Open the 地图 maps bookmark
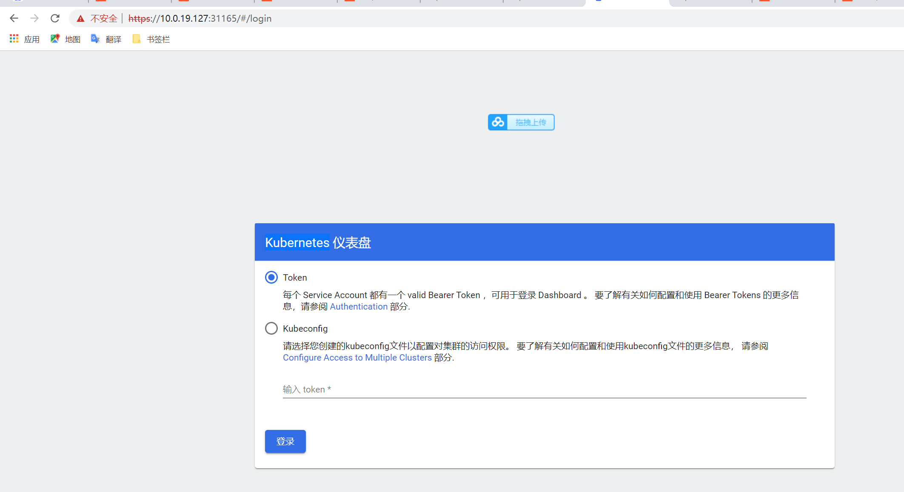The width and height of the screenshot is (904, 492). pos(66,39)
